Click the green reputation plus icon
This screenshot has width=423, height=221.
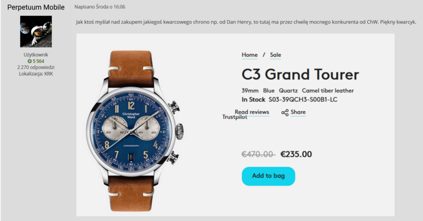pos(30,61)
